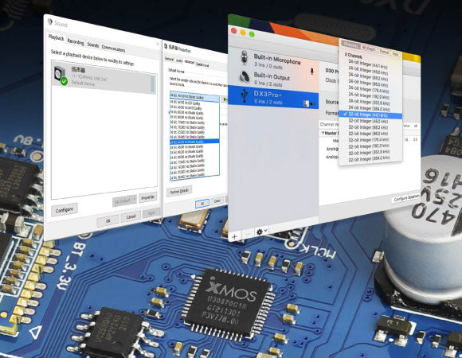Open the Set Default dropdown arrow

click(135, 199)
